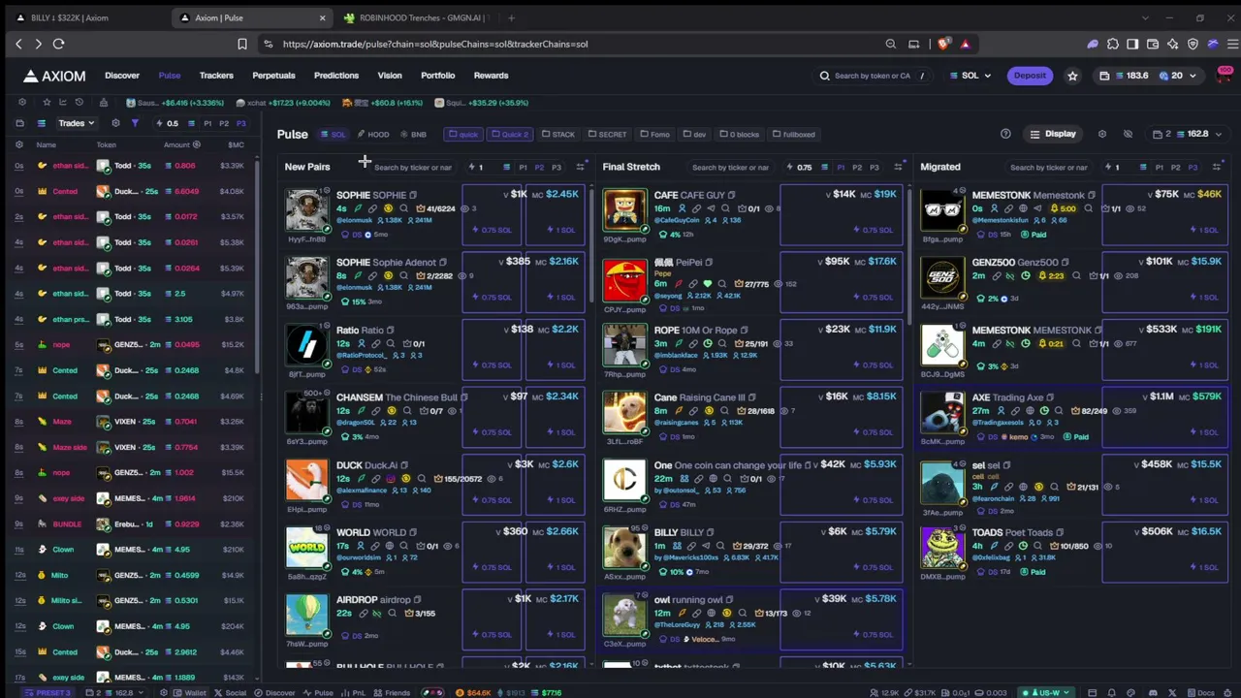Screen dimensions: 1241x698
Task: Switch to the GMGN.AI browser tab
Action: (419, 17)
